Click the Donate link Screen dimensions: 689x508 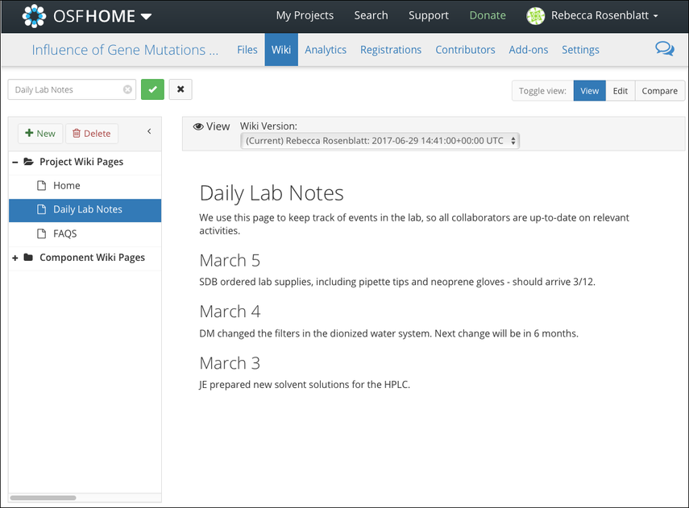click(x=488, y=15)
